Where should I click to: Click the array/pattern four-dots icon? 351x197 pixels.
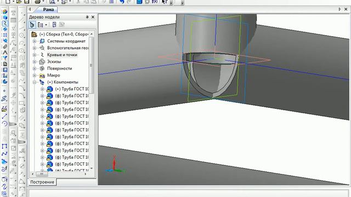click(x=5, y=35)
